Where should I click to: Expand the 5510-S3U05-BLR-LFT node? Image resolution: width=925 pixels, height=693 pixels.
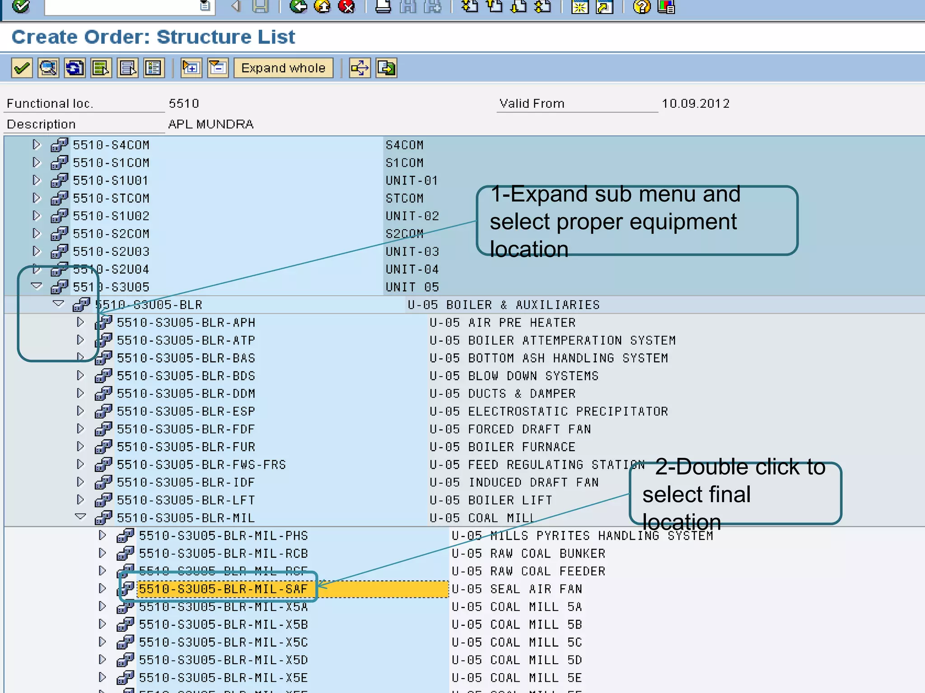pos(80,499)
